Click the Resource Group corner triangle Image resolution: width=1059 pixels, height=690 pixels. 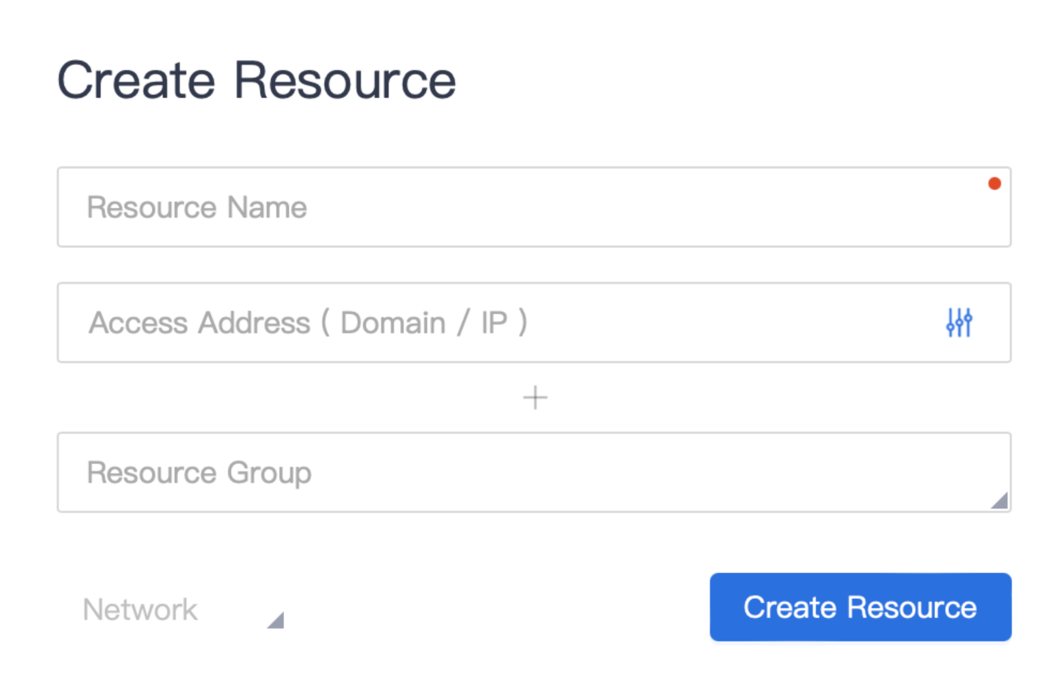[x=1000, y=501]
